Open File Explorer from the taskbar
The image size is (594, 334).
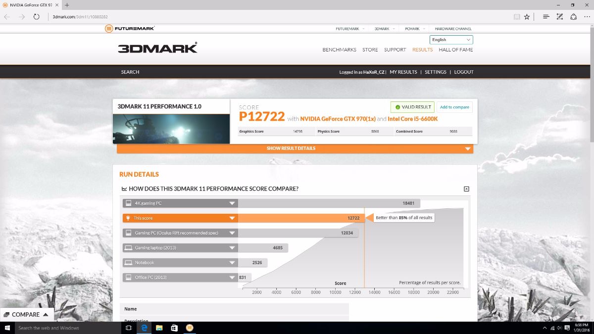(159, 328)
